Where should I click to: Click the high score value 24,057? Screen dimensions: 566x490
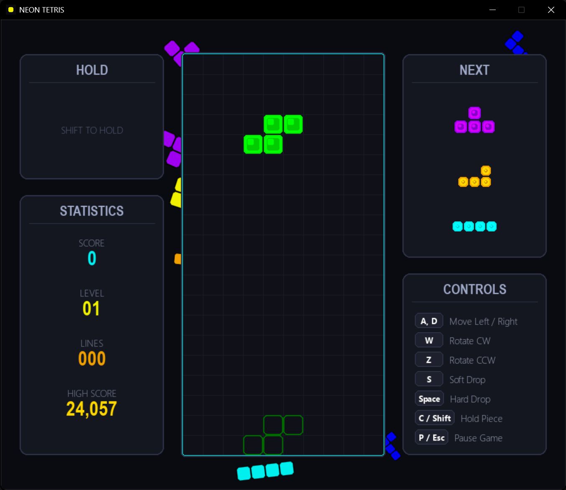[x=92, y=409]
